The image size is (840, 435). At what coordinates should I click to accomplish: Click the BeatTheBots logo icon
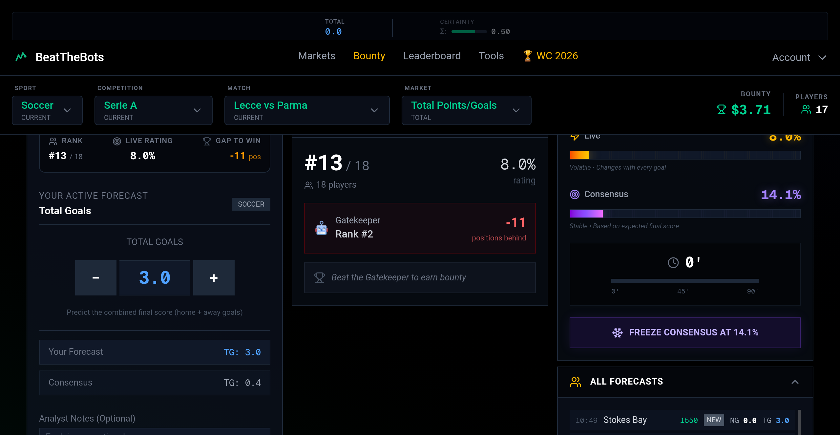21,57
